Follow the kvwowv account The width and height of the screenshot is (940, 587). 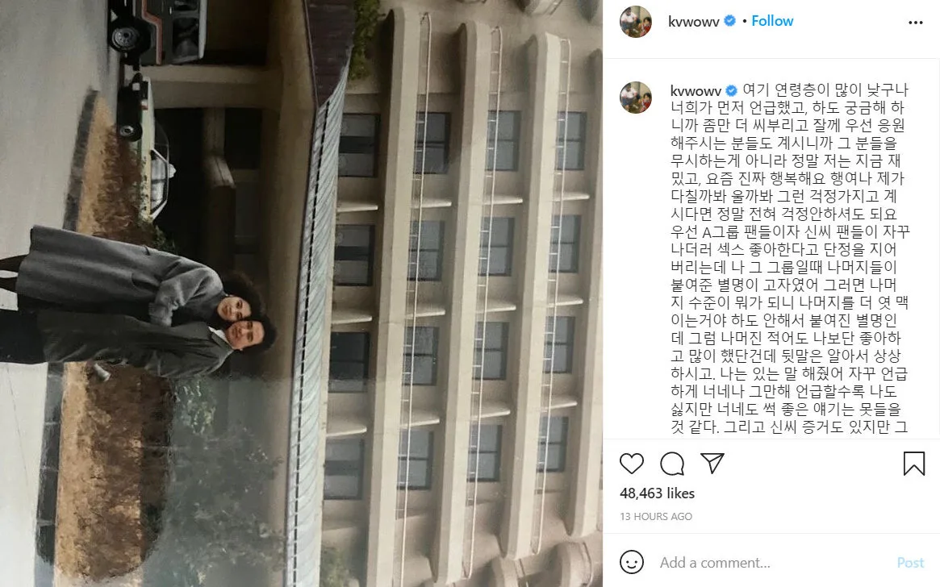tap(772, 21)
